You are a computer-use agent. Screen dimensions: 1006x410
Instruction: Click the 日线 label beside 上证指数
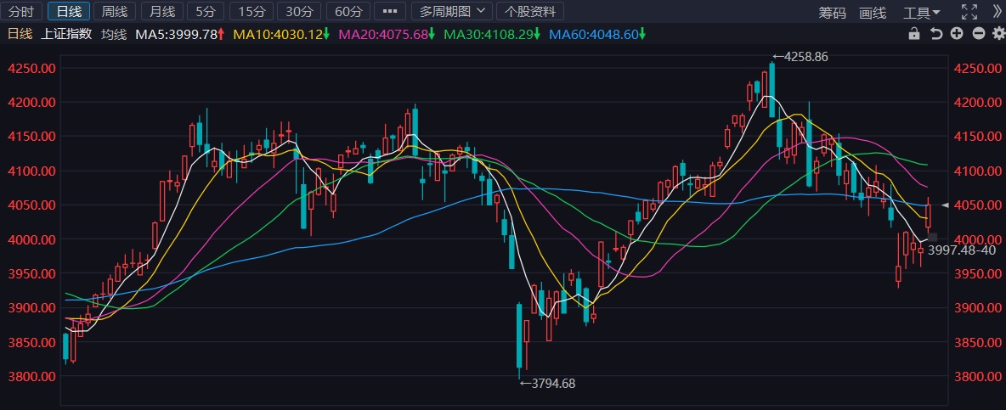pyautogui.click(x=20, y=35)
